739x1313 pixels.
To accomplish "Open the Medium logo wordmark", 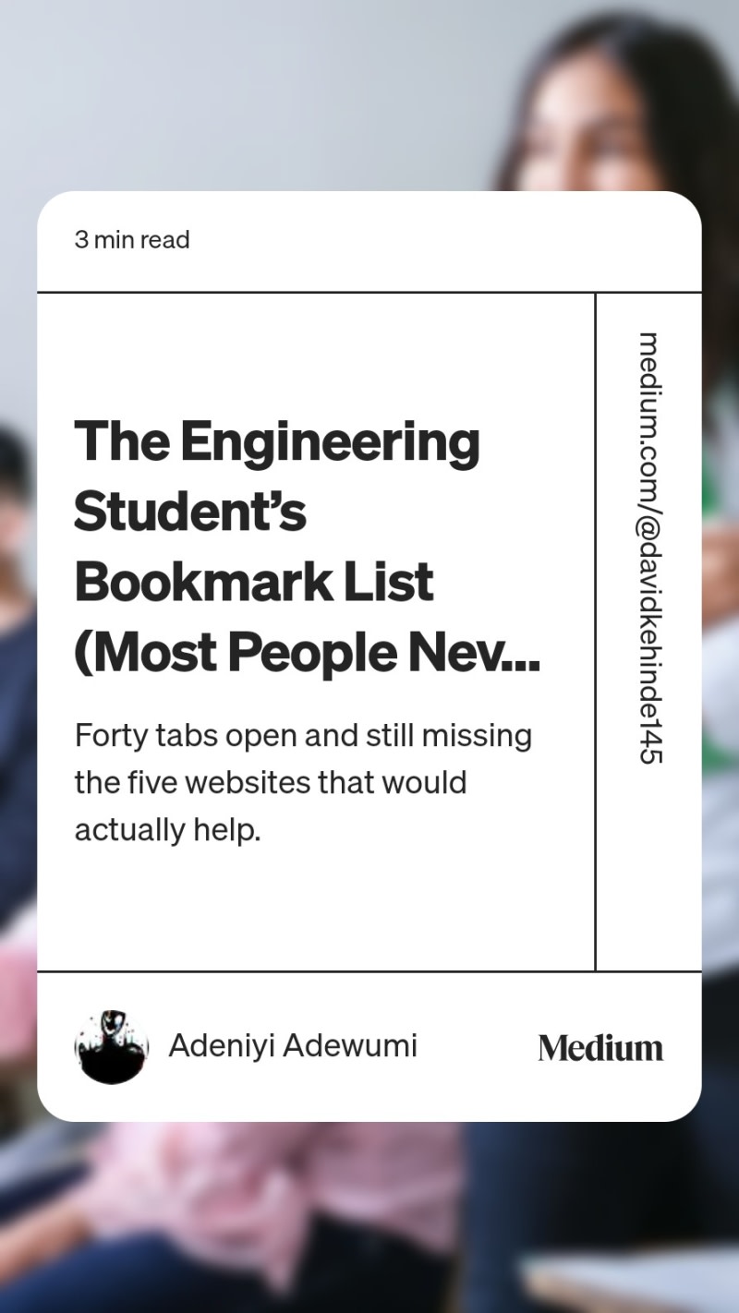I will 600,1048.
